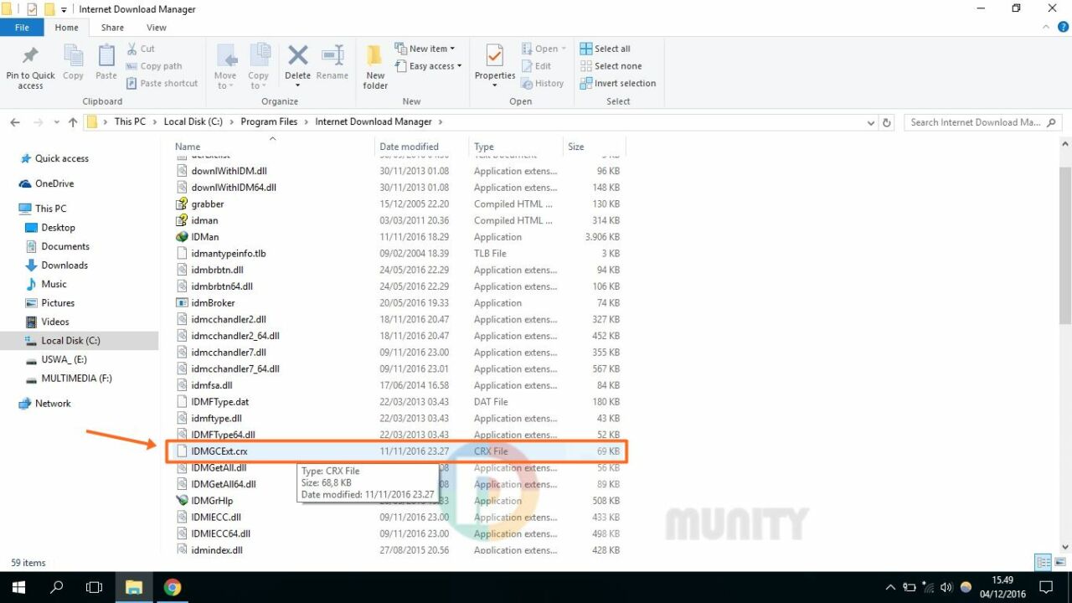Switch to the Share ribbon tab
This screenshot has height=603, width=1072.
point(112,28)
